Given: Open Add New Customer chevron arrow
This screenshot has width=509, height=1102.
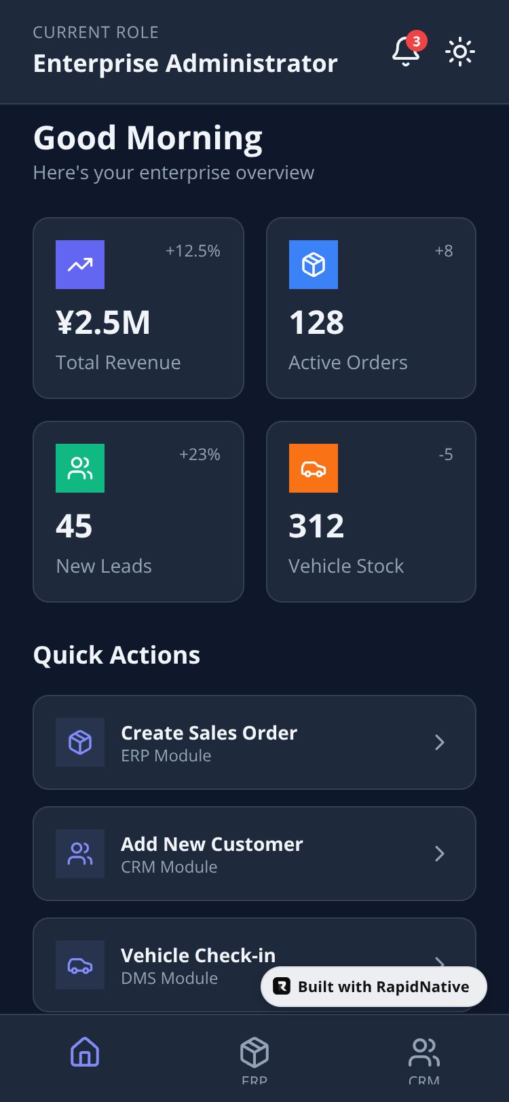Looking at the screenshot, I should click(440, 854).
